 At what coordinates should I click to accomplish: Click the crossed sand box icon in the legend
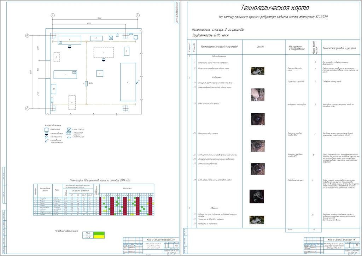tap(69, 130)
